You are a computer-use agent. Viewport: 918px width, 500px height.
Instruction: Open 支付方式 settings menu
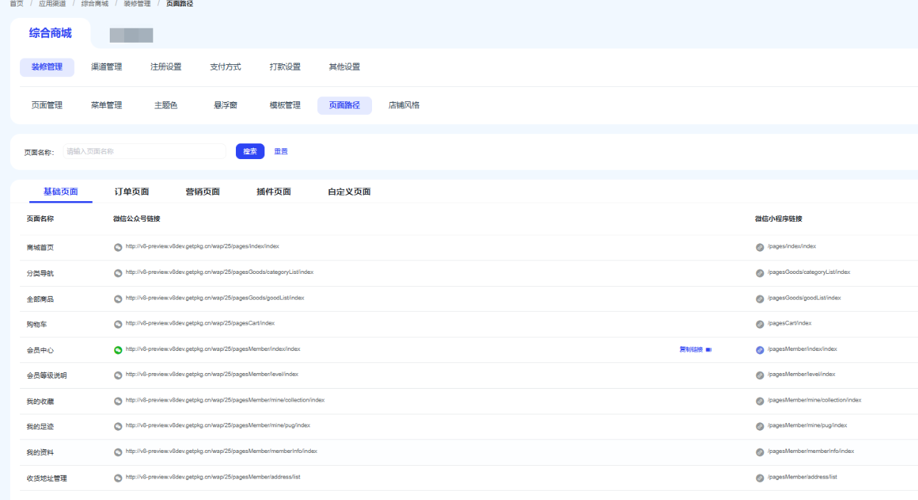pos(225,67)
